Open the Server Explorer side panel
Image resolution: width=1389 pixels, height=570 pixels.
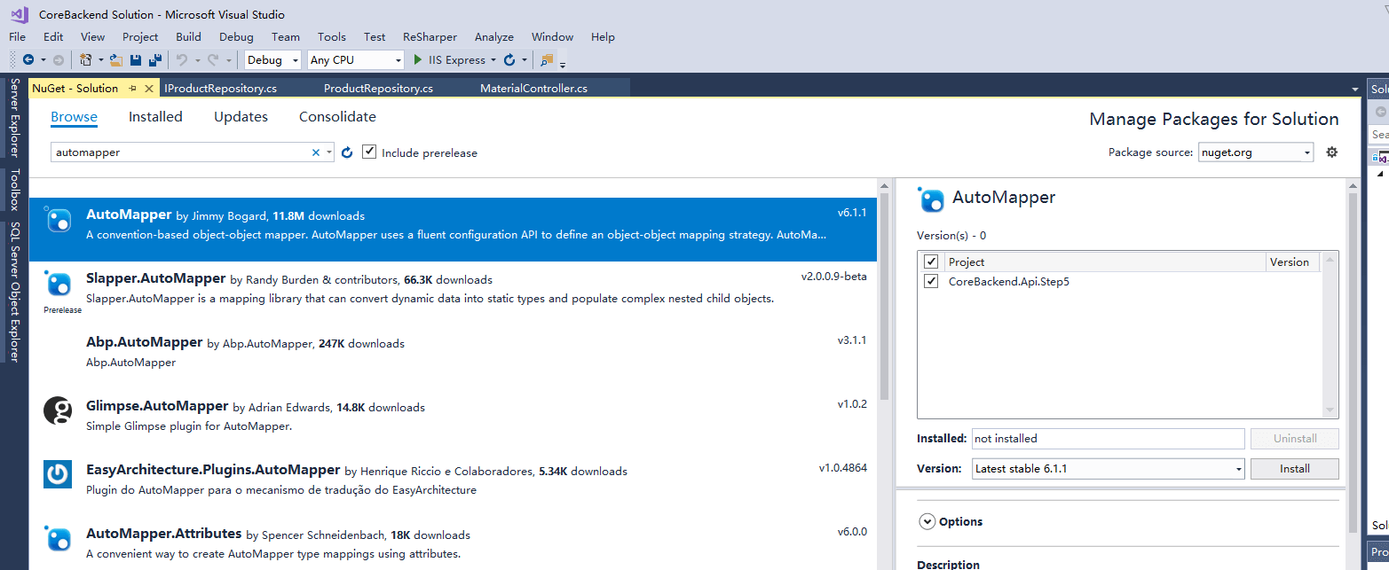(14, 117)
